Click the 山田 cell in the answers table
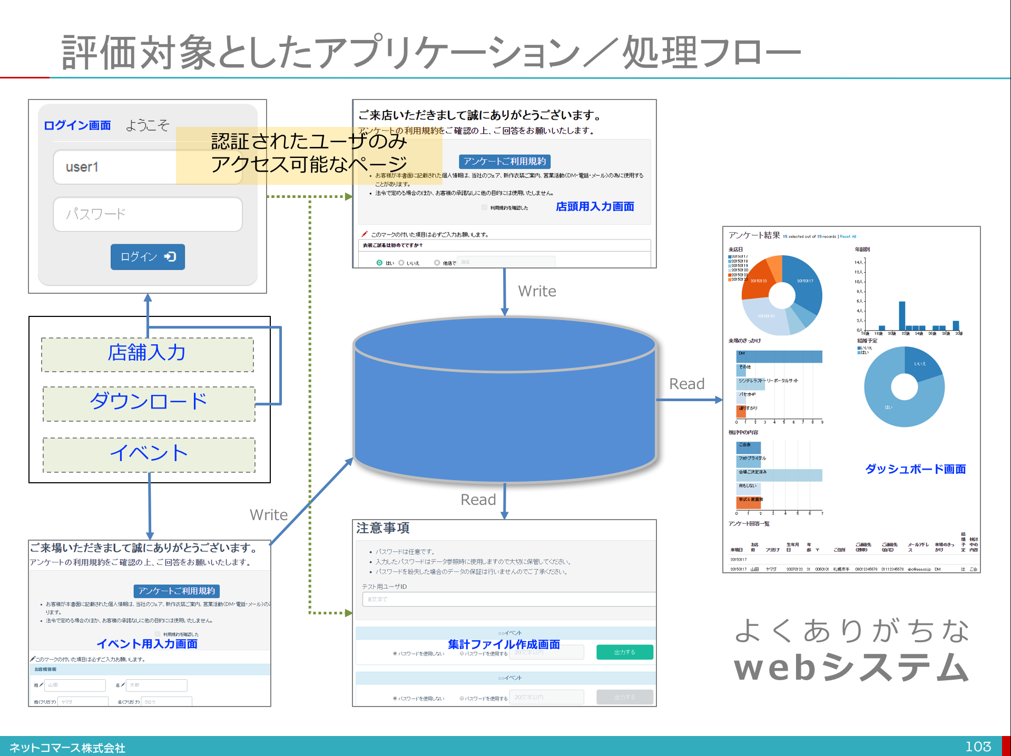This screenshot has width=1011, height=756. click(754, 569)
